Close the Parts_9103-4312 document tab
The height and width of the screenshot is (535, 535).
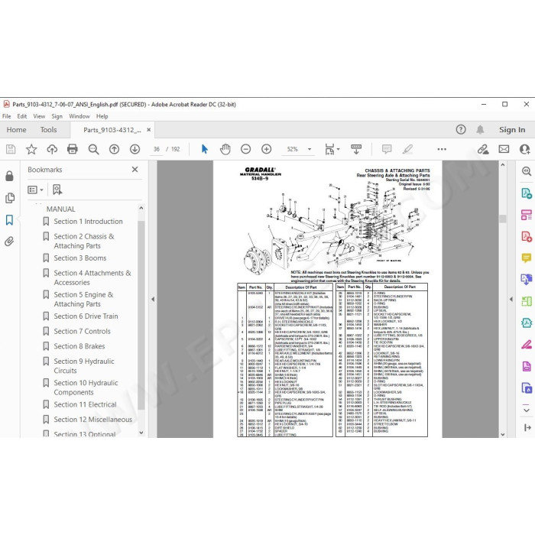pos(149,130)
